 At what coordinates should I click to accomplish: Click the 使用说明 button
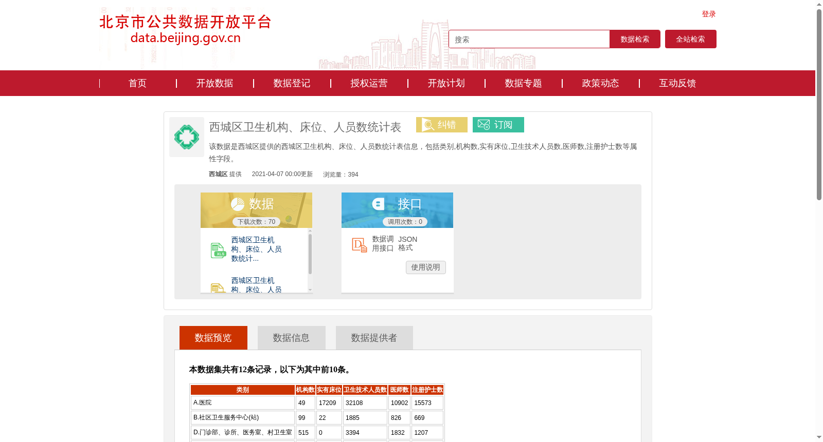426,267
